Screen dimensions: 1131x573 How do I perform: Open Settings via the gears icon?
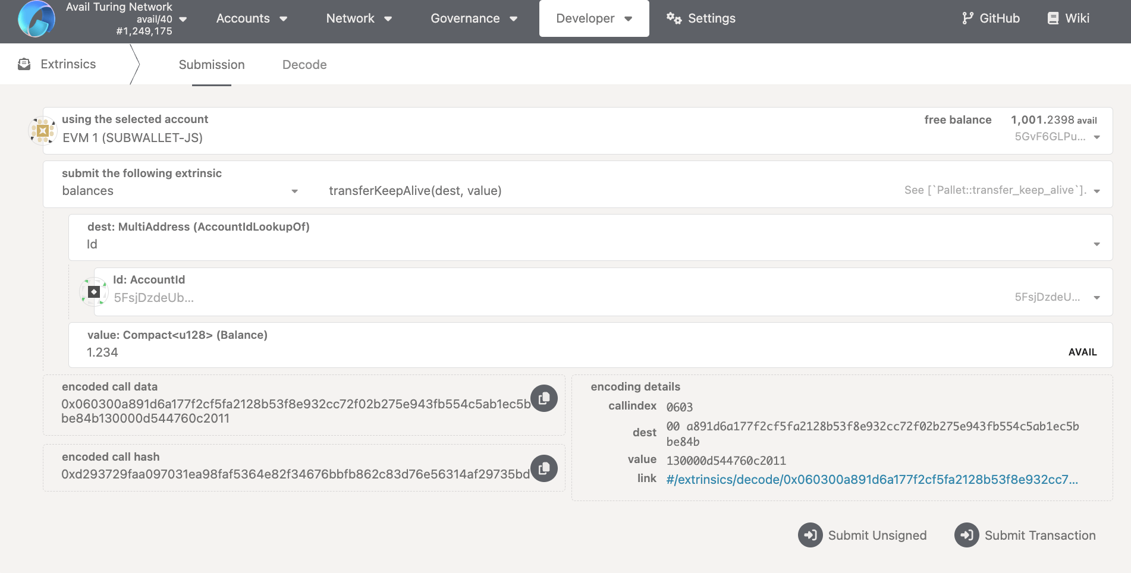(x=674, y=18)
